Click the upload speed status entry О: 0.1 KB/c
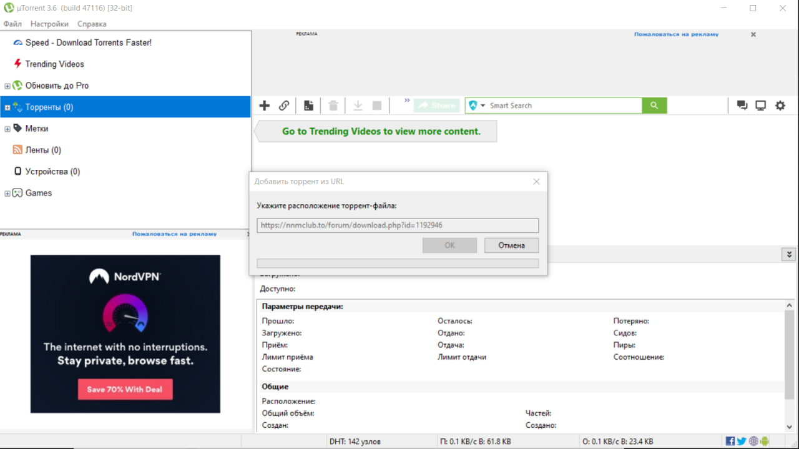The height and width of the screenshot is (449, 799). pos(618,442)
